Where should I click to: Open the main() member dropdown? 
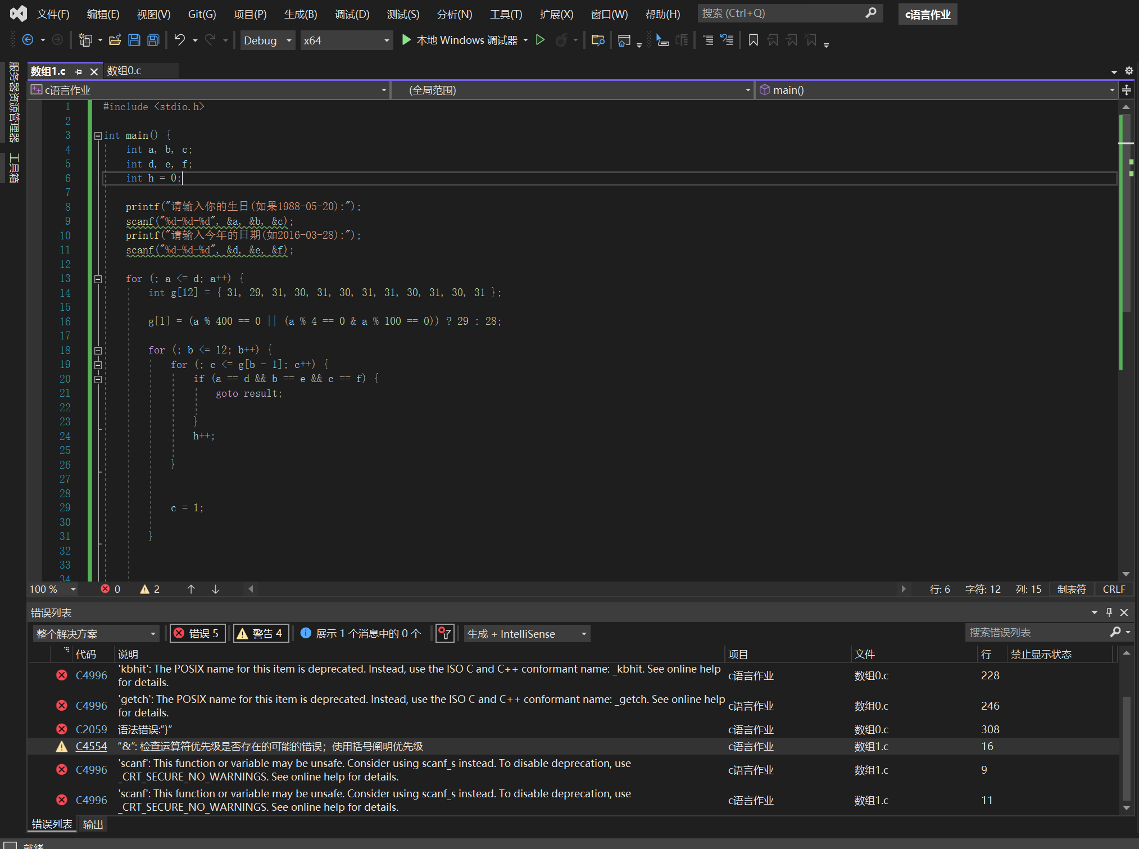936,90
